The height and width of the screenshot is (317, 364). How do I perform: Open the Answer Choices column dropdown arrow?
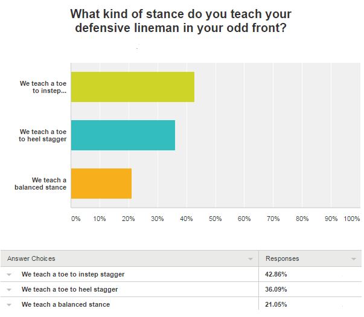(251, 259)
